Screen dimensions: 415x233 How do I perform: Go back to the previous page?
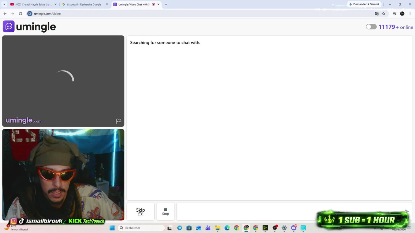pos(5,14)
